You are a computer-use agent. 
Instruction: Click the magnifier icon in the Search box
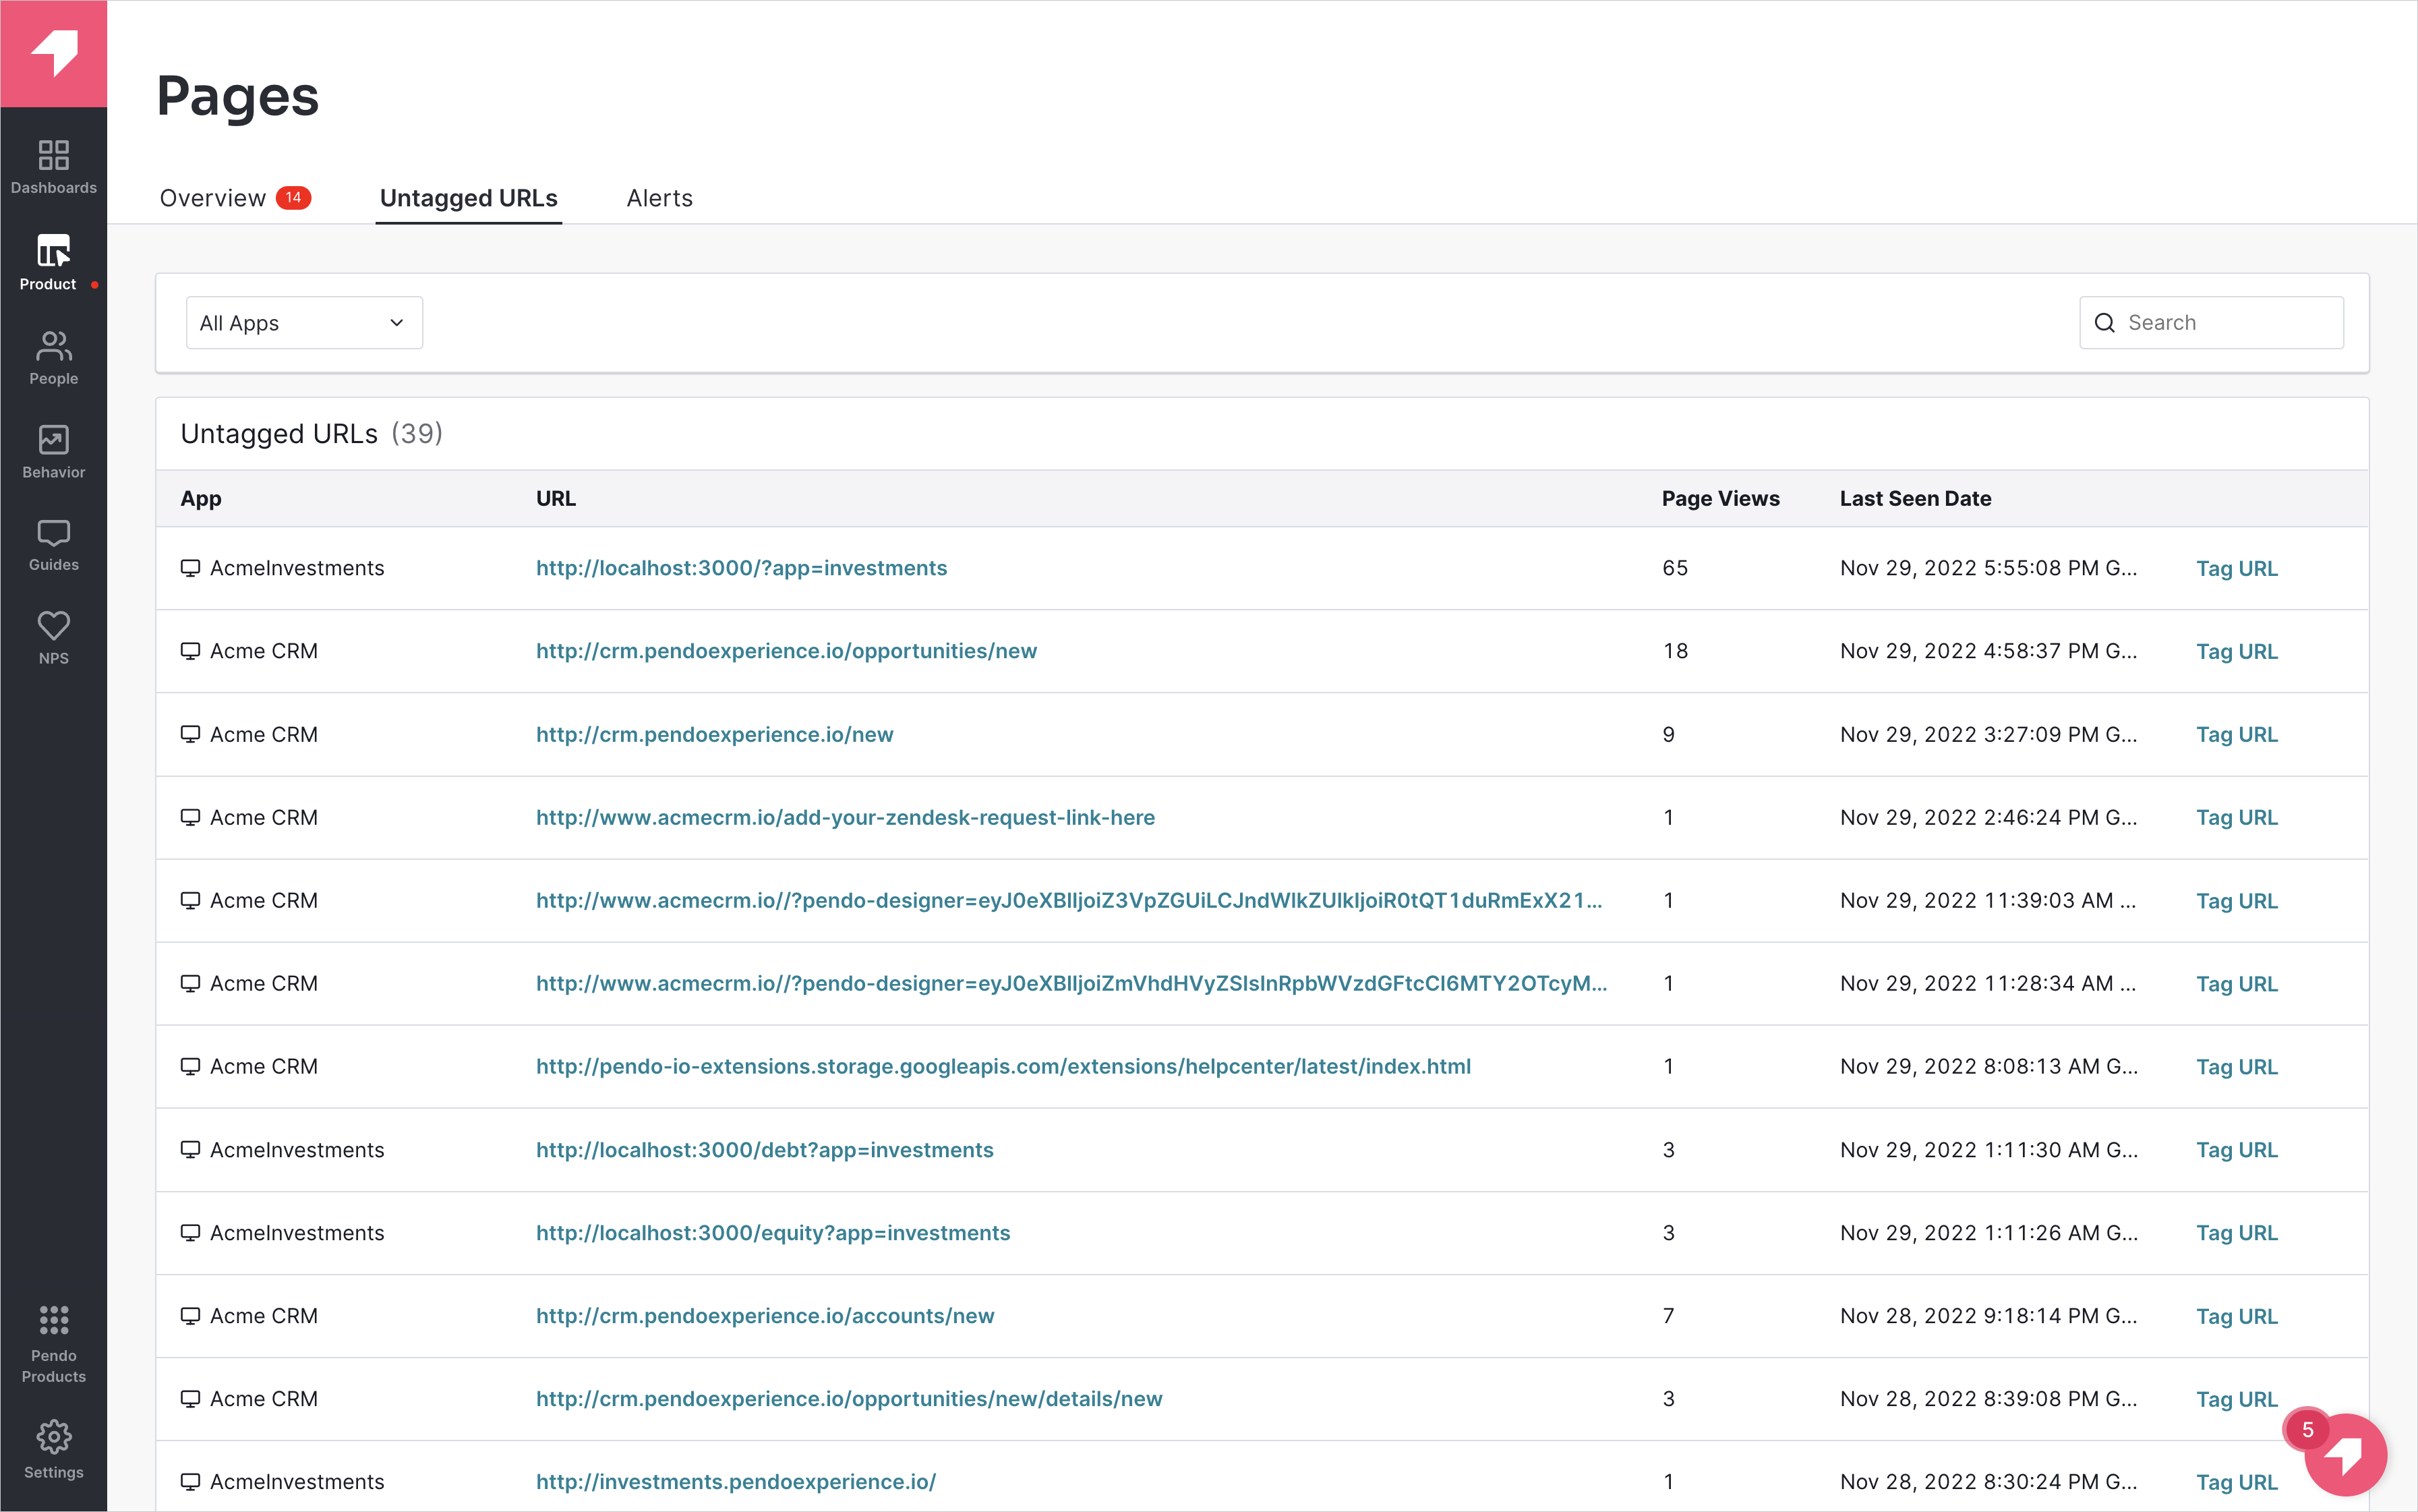point(2104,323)
